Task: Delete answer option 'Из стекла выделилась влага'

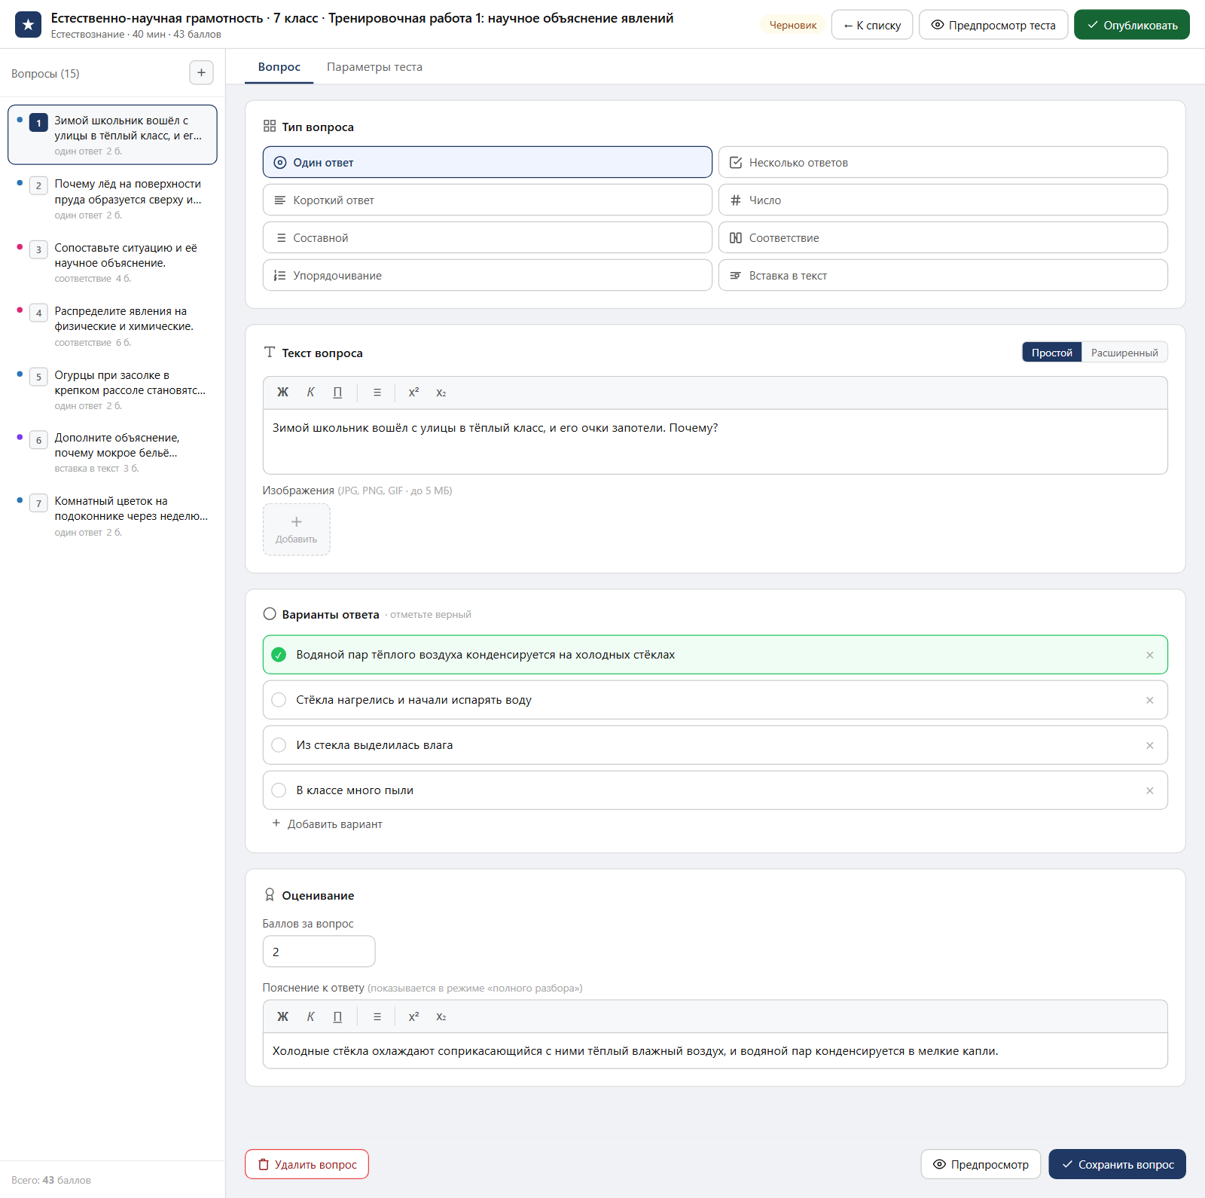Action: (x=1150, y=745)
